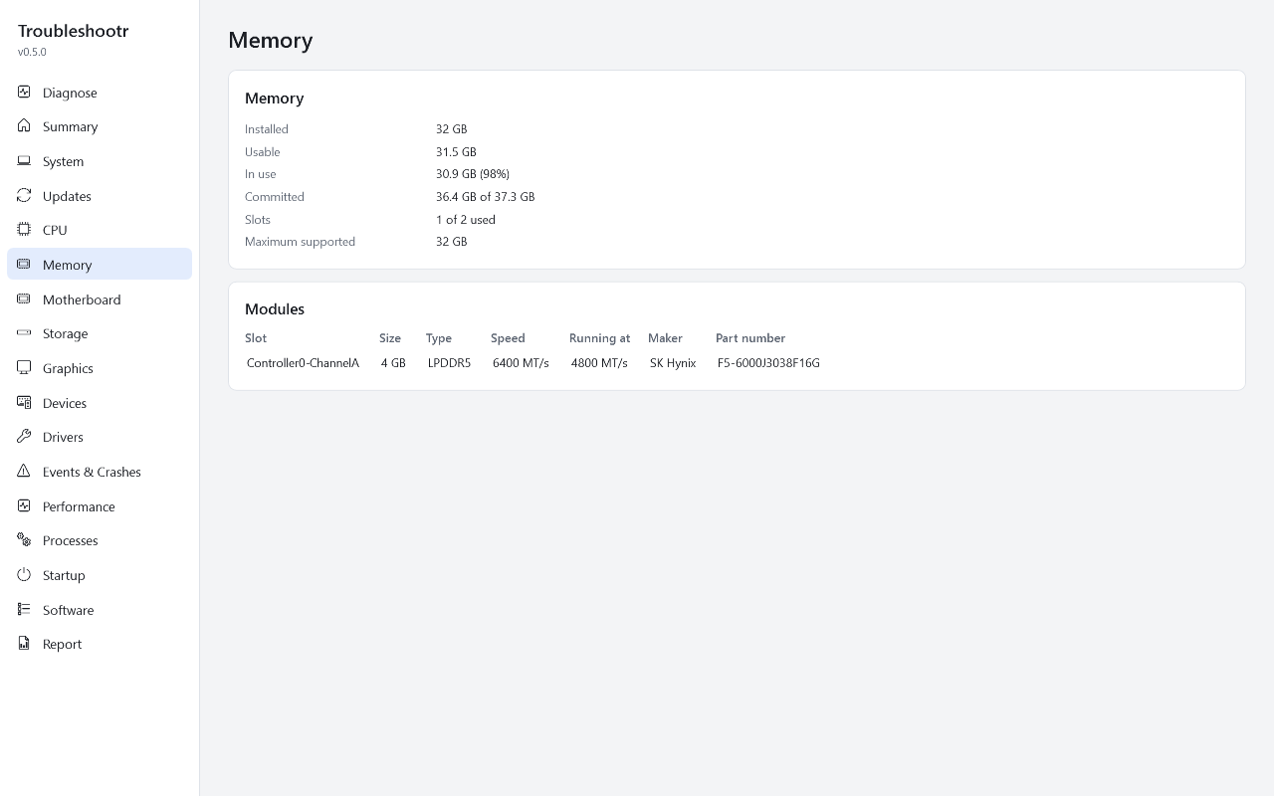Screen dimensions: 1274x796
Task: Navigate to Processes
Action: [x=100, y=540]
